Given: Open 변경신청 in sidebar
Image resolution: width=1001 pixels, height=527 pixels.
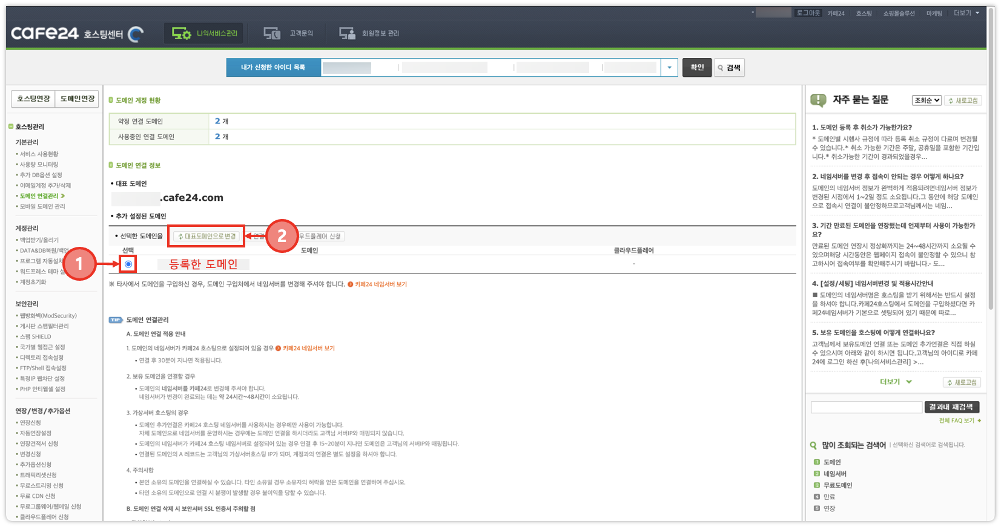Looking at the screenshot, I should pyautogui.click(x=30, y=454).
